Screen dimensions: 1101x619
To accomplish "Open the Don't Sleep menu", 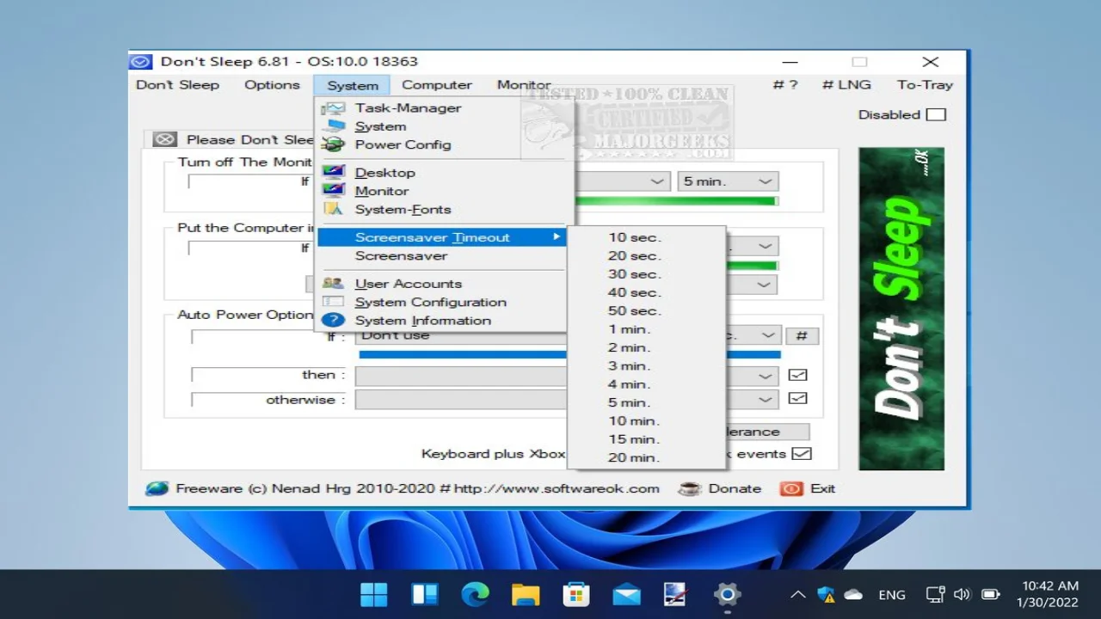I will (x=177, y=84).
